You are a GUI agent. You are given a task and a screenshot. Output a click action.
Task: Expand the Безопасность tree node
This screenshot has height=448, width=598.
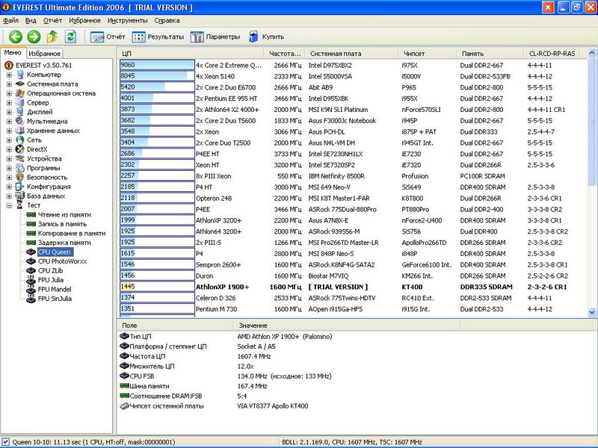coord(9,177)
